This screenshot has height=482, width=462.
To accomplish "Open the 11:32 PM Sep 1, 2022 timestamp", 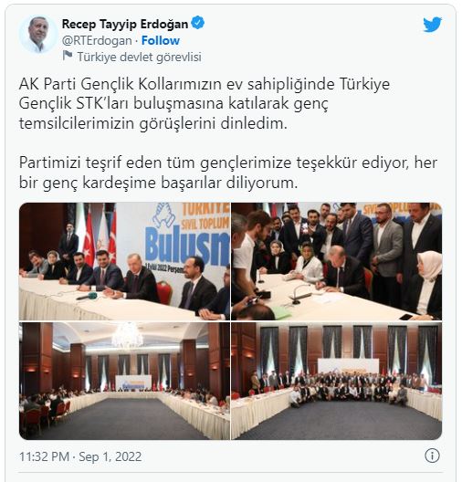I will pyautogui.click(x=80, y=456).
